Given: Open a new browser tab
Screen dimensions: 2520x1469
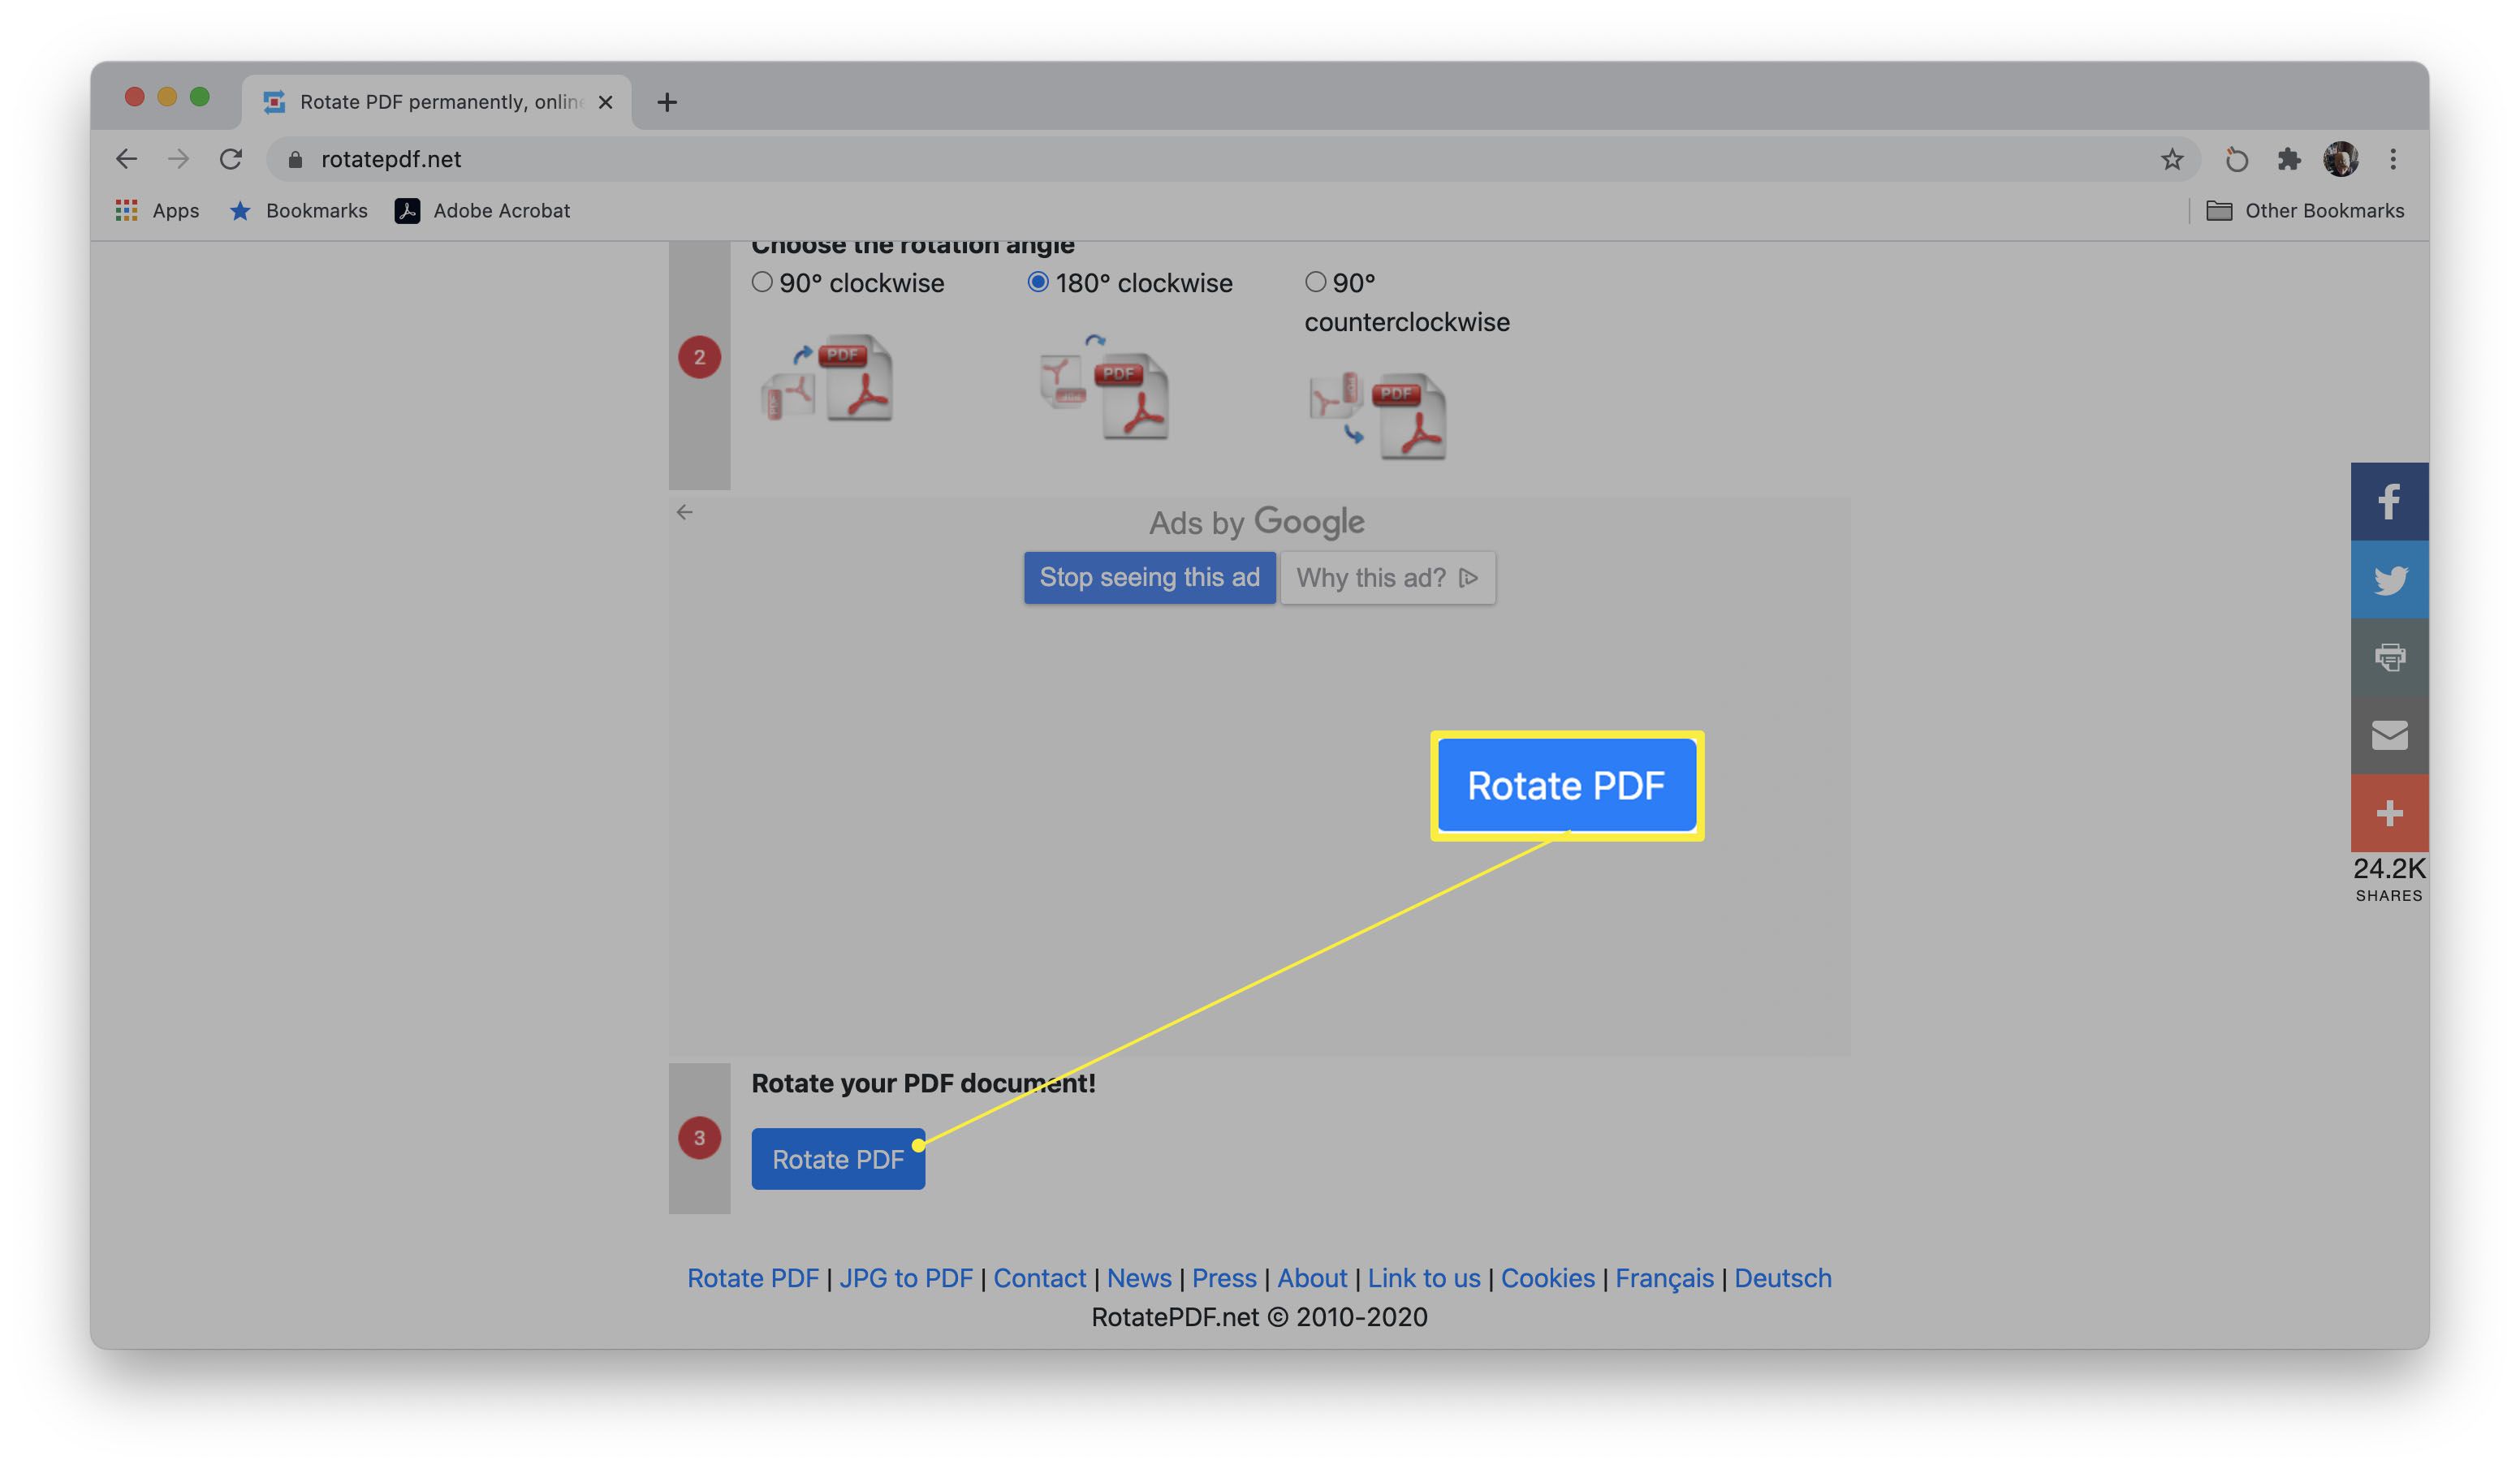Looking at the screenshot, I should pos(667,102).
